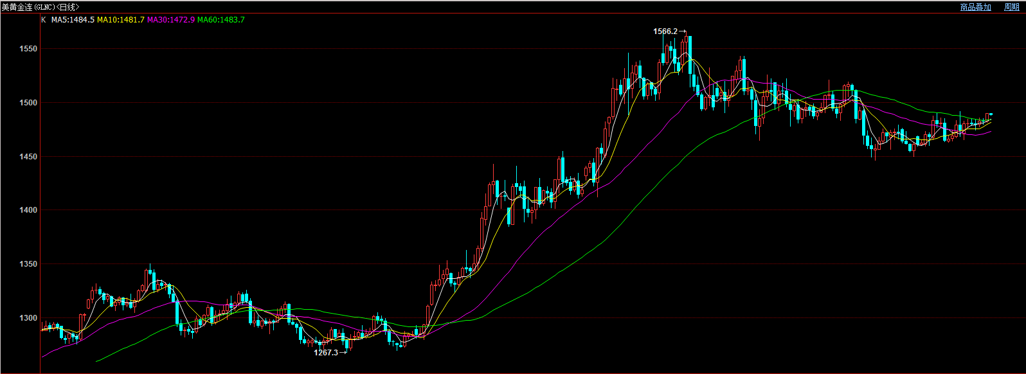Click the K indicator label
This screenshot has height=374, width=1026.
pyautogui.click(x=43, y=20)
